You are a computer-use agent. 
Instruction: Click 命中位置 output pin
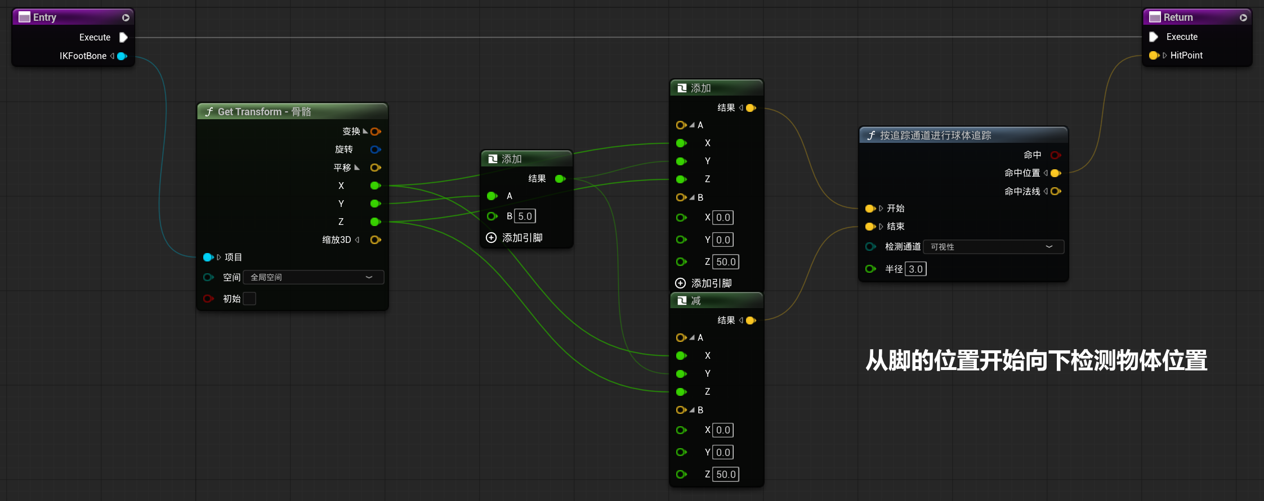(x=1056, y=173)
